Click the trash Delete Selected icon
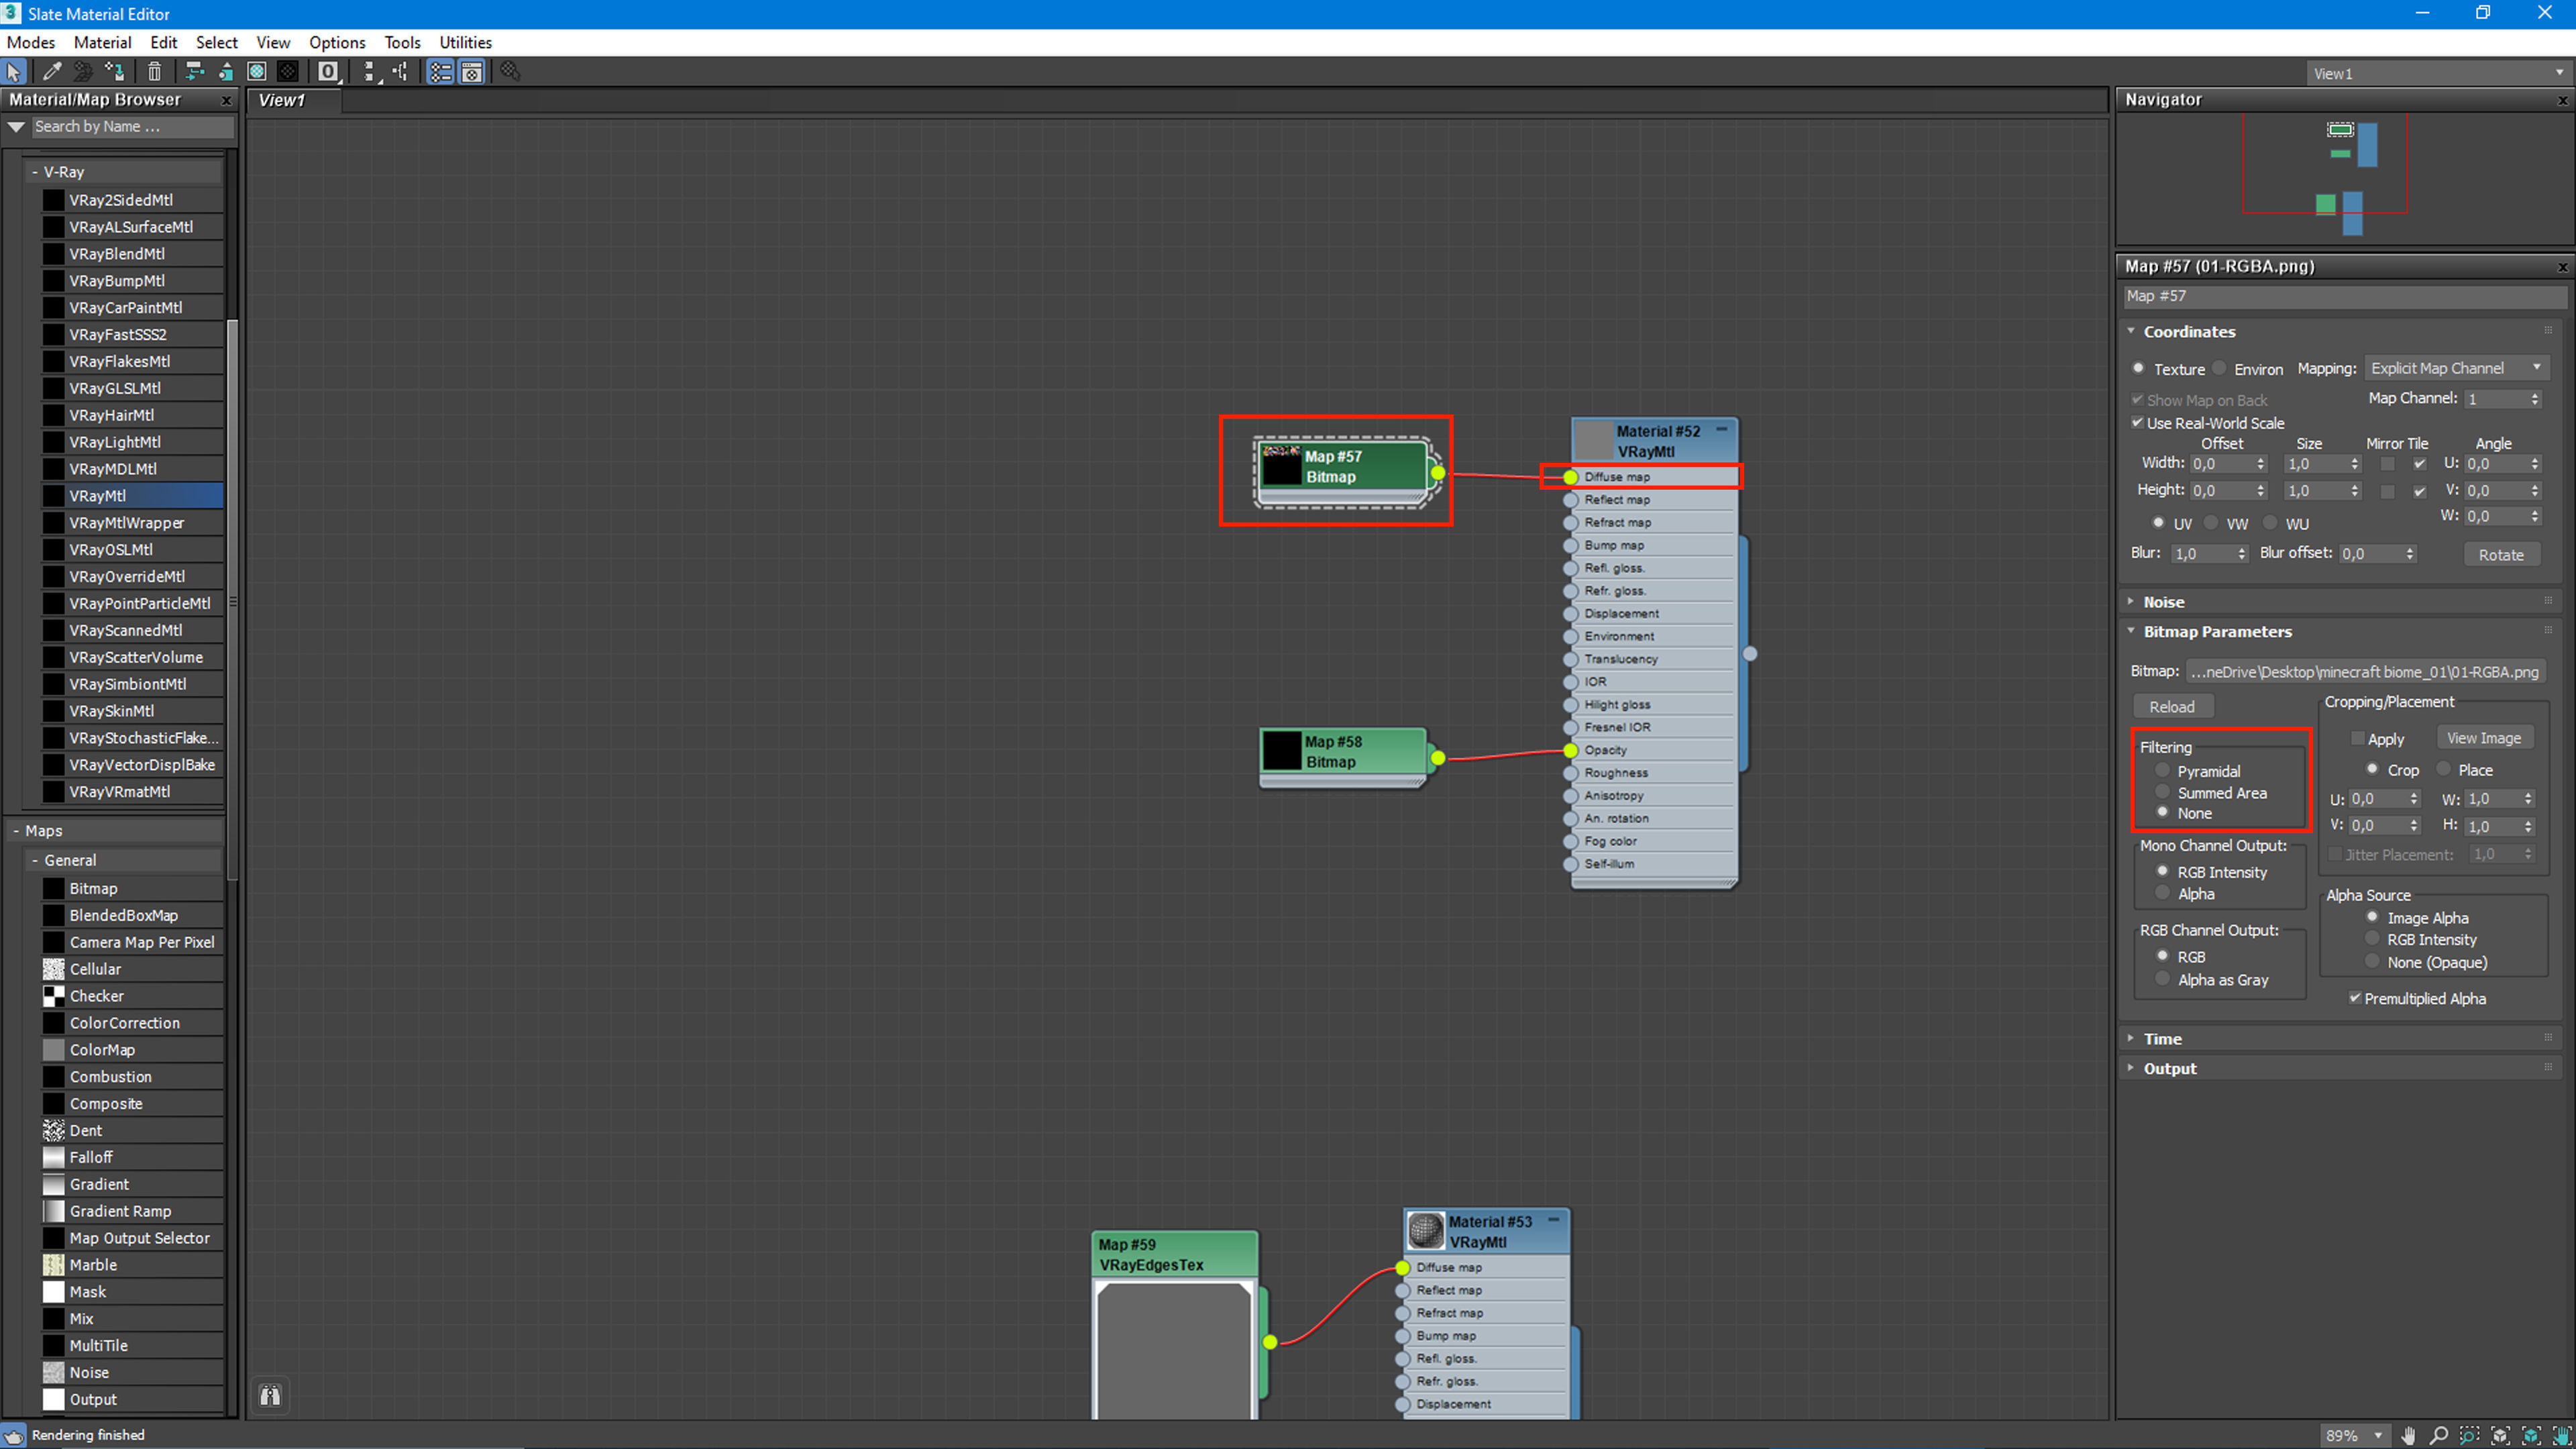 pos(154,71)
